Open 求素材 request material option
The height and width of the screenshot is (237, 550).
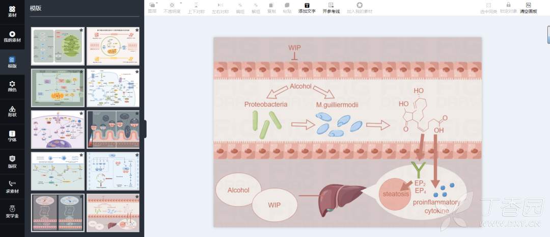[x=12, y=186]
